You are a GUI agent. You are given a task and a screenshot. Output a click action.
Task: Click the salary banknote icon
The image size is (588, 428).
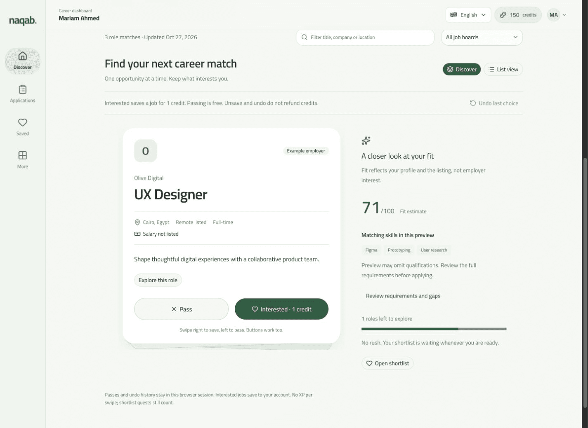pos(137,234)
